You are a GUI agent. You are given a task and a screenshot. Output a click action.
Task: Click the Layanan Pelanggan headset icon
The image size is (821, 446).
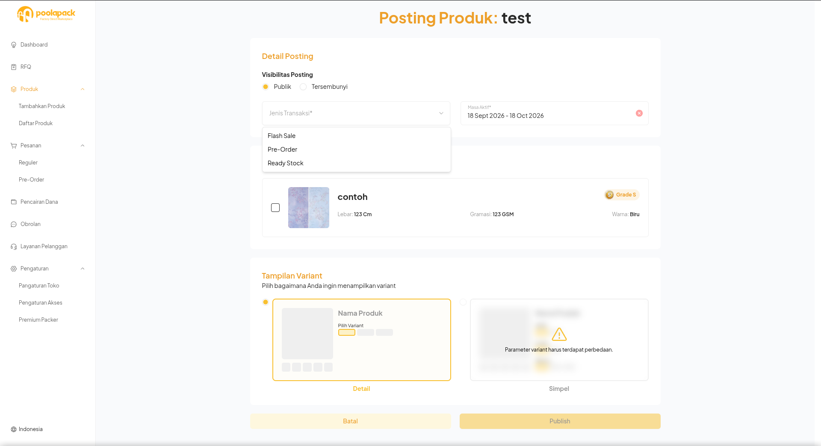point(14,246)
